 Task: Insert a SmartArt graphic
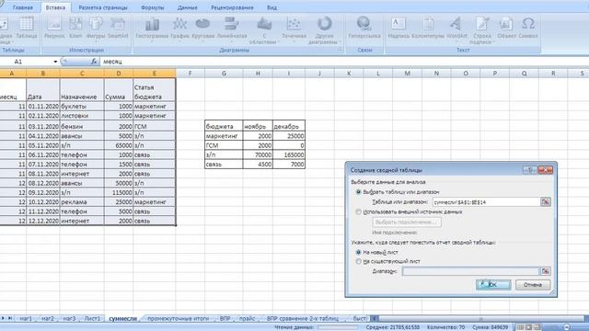click(x=118, y=29)
